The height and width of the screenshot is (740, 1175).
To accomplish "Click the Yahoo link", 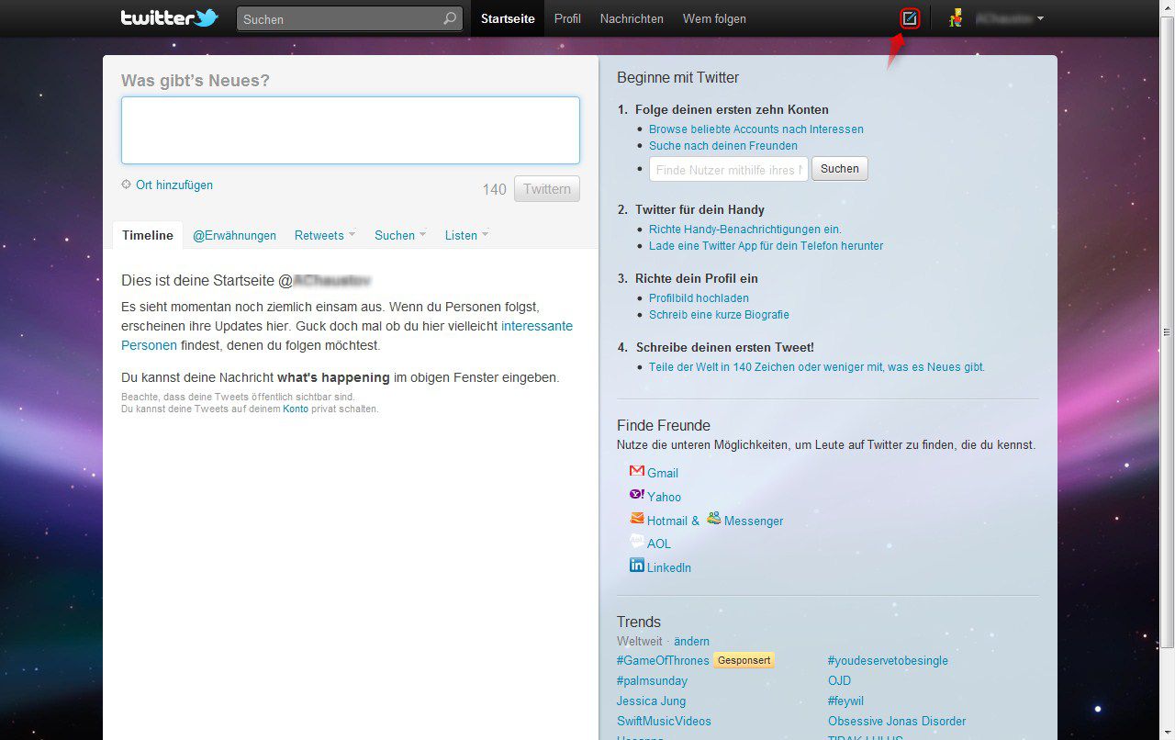I will (665, 497).
